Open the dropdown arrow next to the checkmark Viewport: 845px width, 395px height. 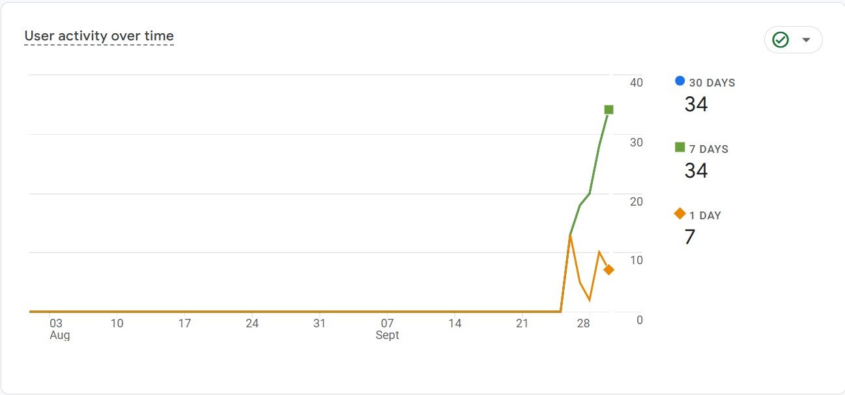tap(806, 40)
